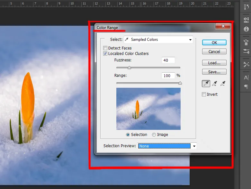Open the Paragraph panel icon
251x189 pixels.
click(246, 87)
